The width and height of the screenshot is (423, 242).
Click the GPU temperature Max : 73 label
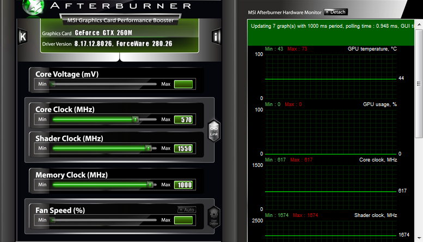[x=297, y=49]
